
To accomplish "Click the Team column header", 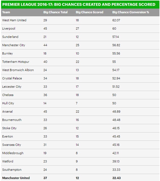I will [x=6, y=12].
